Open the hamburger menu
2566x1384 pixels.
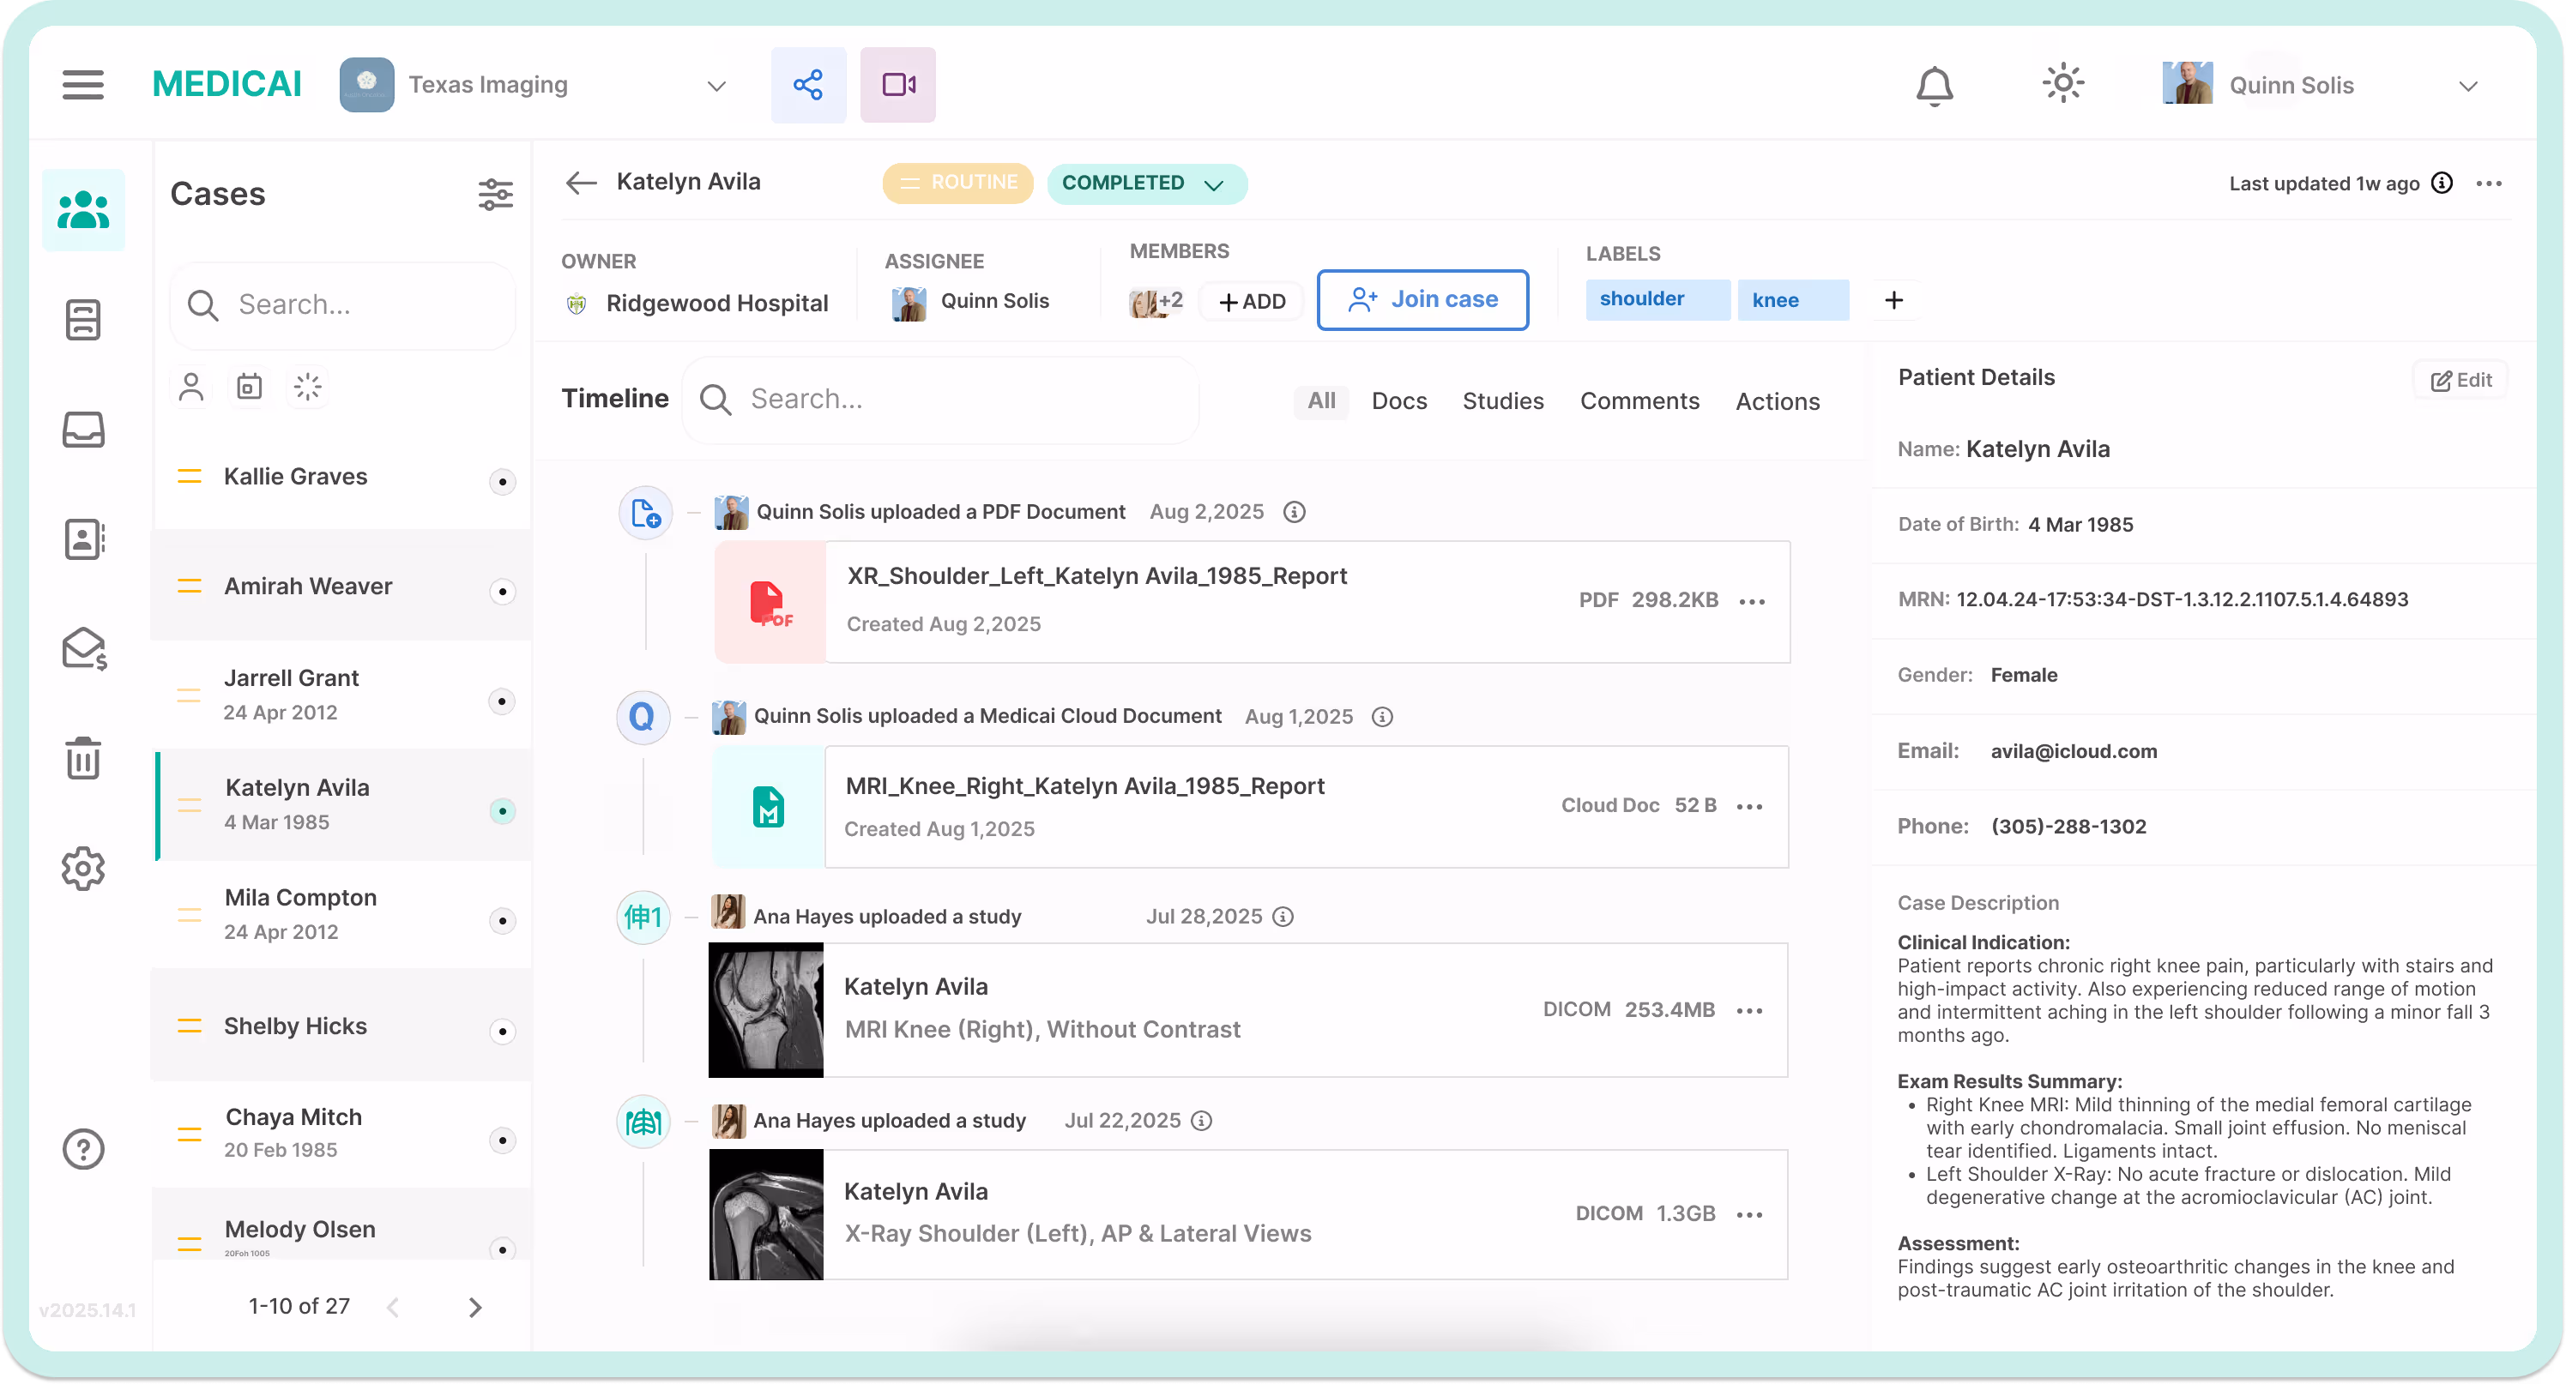click(82, 85)
